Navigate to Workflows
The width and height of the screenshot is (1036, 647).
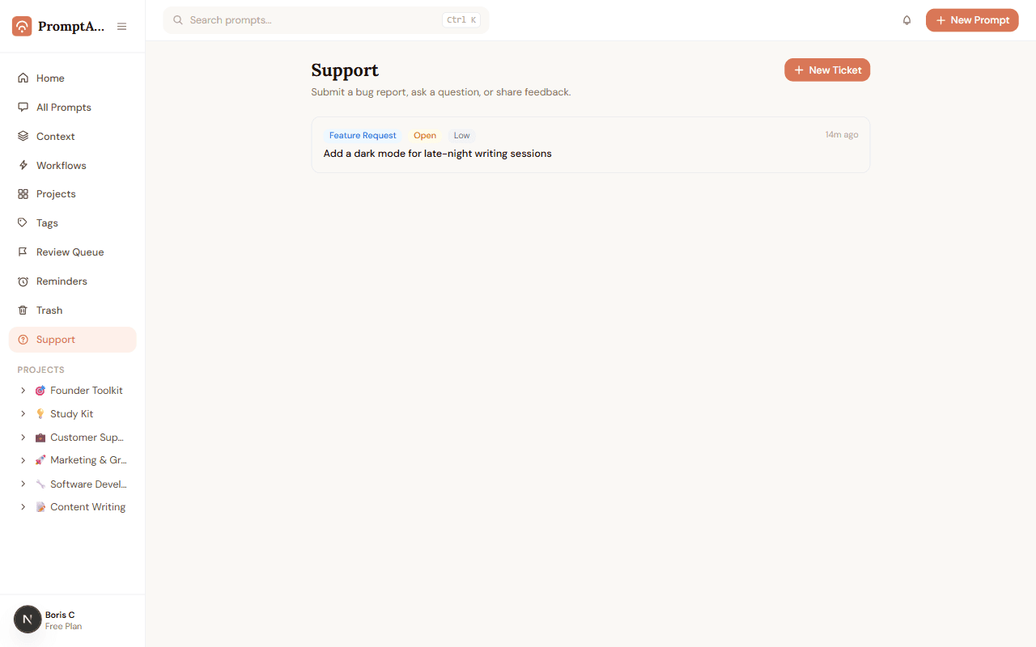click(x=73, y=165)
